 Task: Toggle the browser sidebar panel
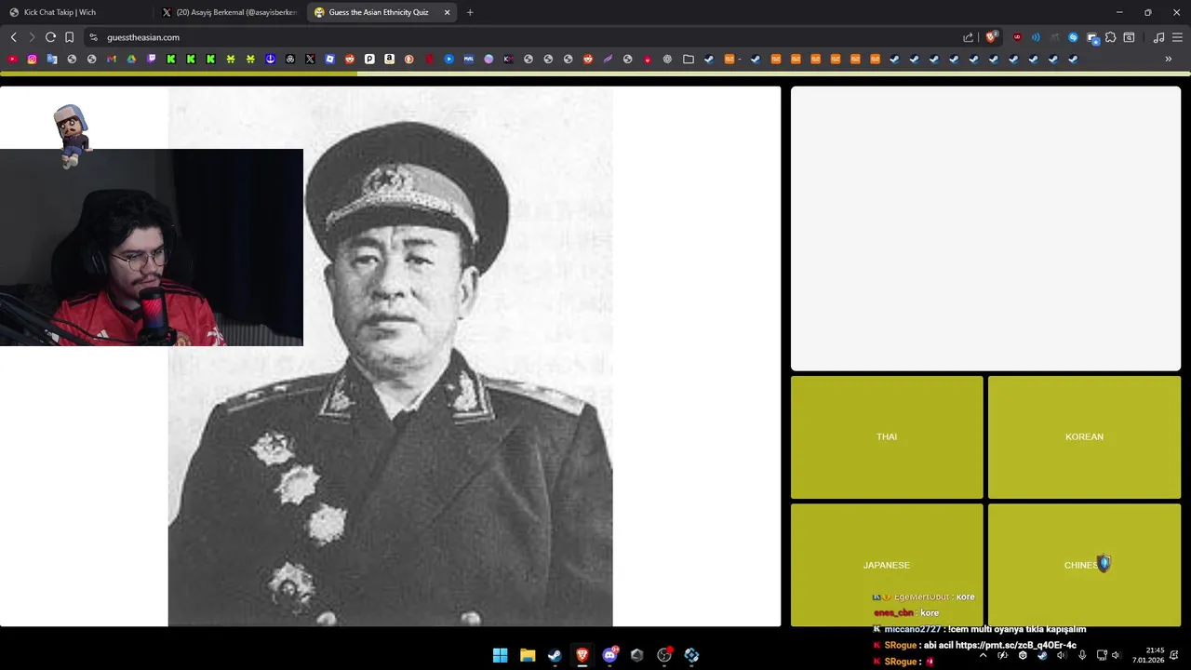(x=1129, y=37)
